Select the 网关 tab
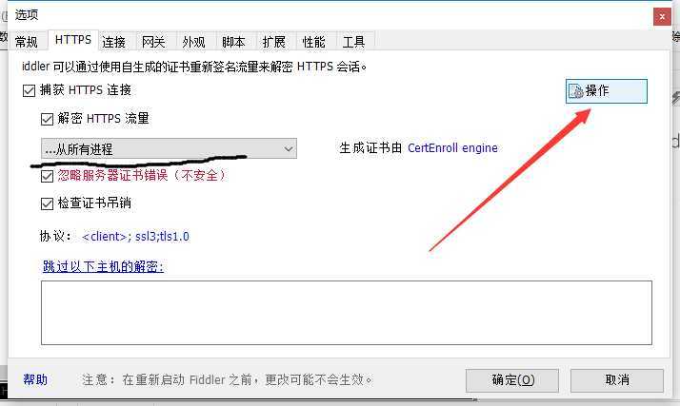Image resolution: width=680 pixels, height=406 pixels. coord(153,42)
